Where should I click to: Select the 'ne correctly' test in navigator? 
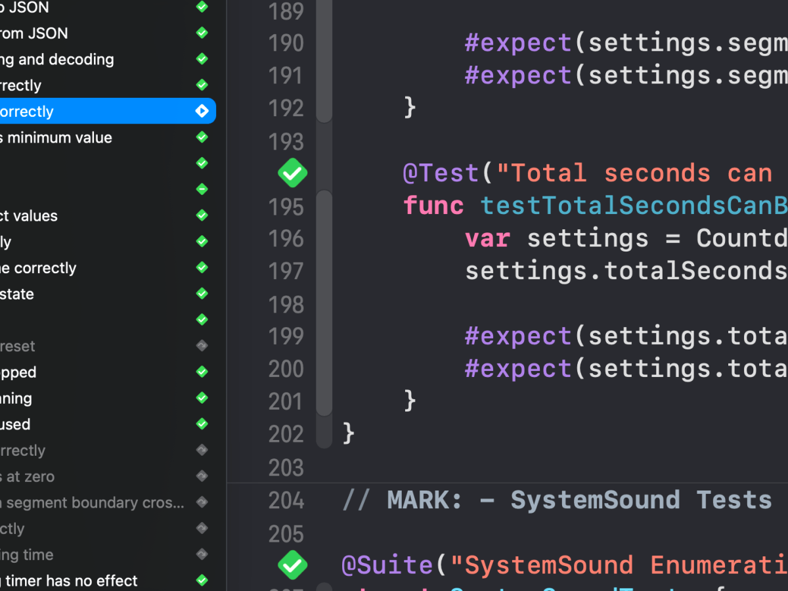[x=38, y=268]
